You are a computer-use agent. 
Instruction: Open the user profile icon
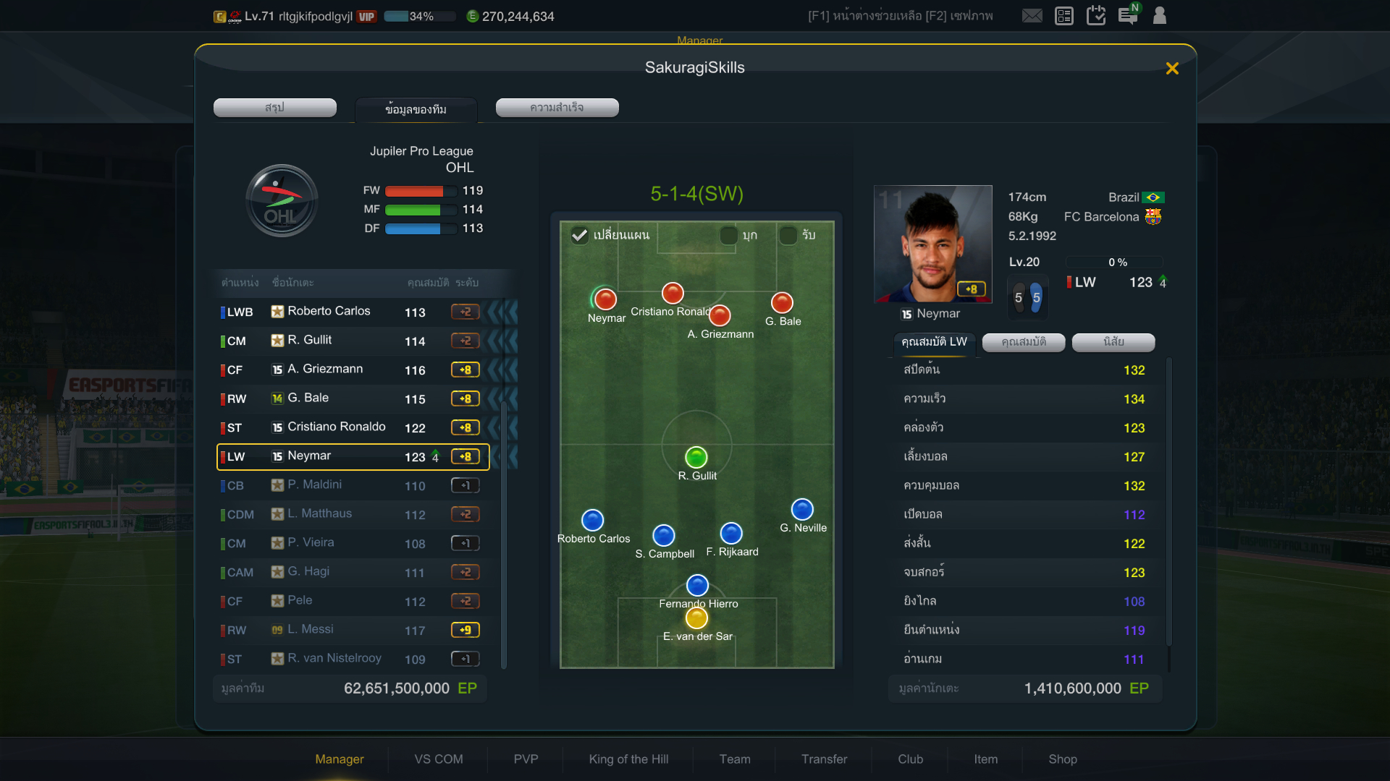coord(1160,15)
